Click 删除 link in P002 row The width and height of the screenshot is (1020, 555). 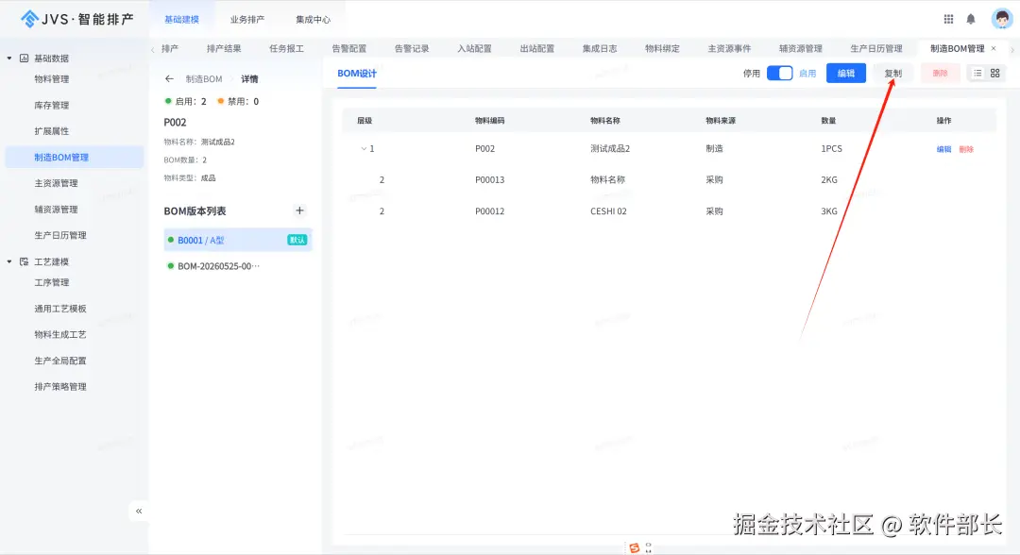(966, 149)
